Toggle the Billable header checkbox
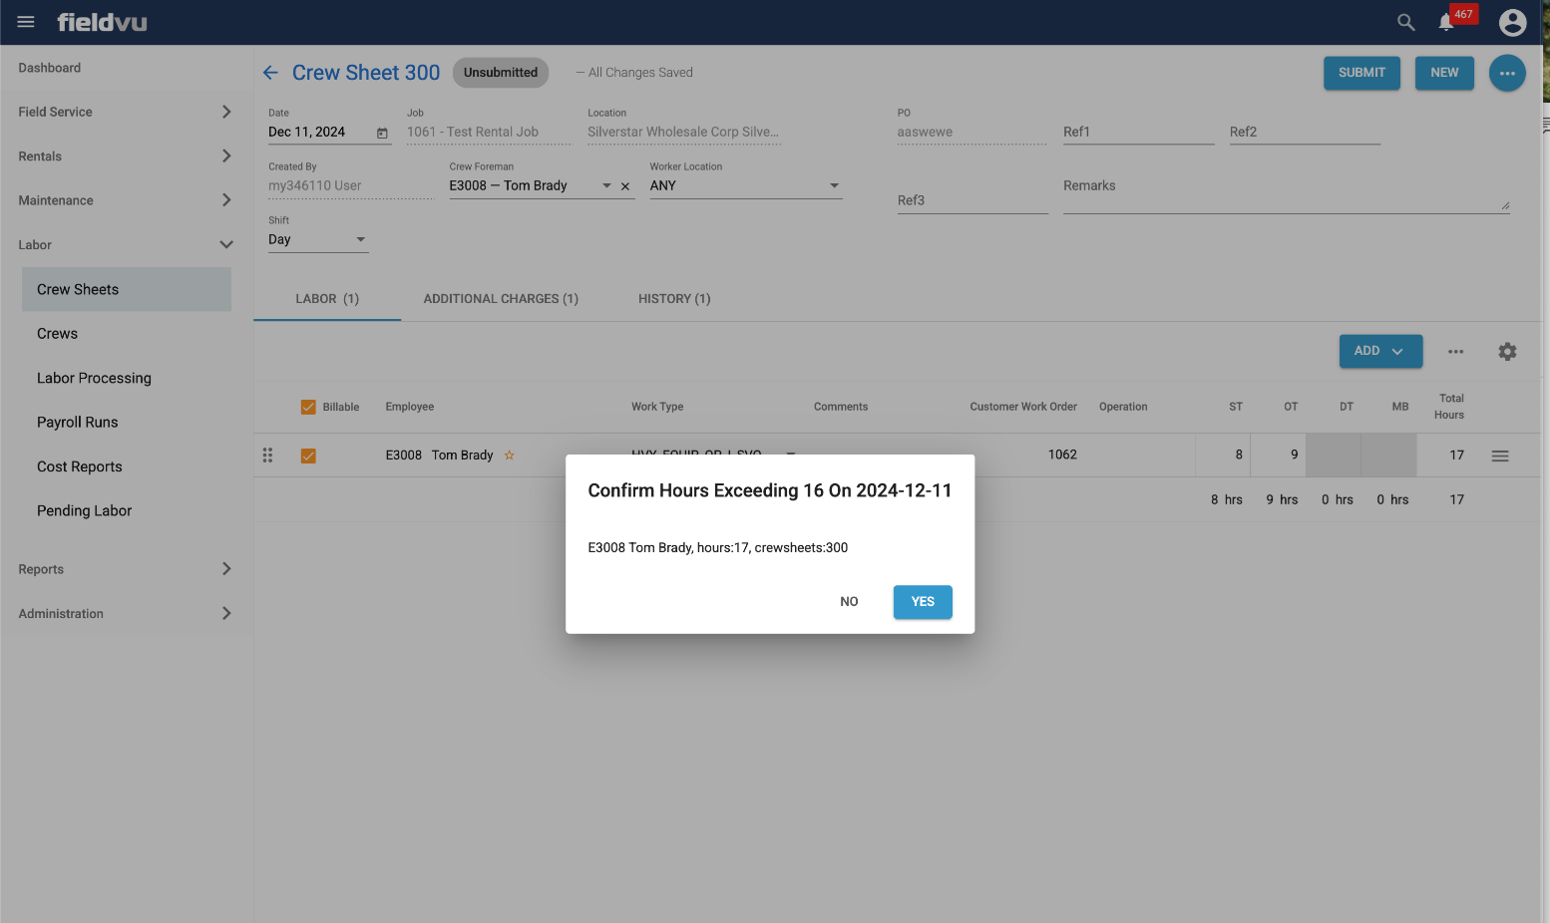Viewport: 1550px width, 923px height. (x=308, y=407)
